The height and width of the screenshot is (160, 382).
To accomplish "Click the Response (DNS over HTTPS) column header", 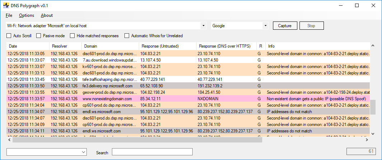I will tap(226, 46).
